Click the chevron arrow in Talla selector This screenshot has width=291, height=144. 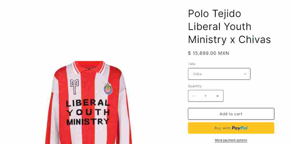[245, 74]
